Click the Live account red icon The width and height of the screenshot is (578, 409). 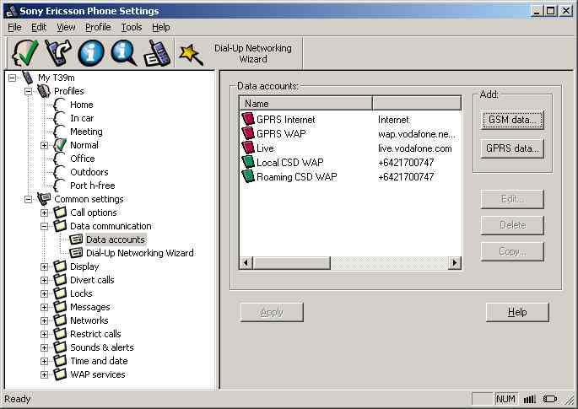[x=248, y=148]
